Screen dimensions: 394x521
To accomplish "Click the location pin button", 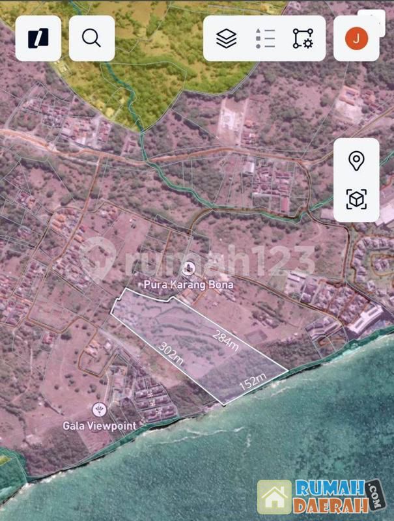I will click(x=356, y=160).
